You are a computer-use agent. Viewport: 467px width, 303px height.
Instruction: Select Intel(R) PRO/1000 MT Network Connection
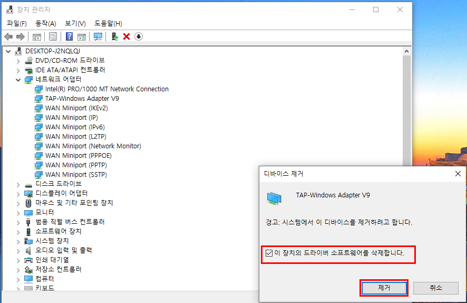pos(106,89)
